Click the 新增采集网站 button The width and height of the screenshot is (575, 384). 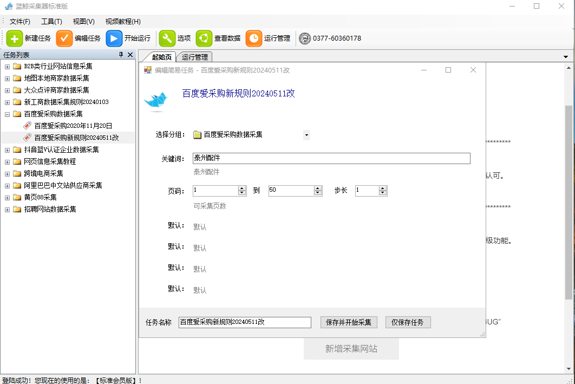[x=351, y=349]
